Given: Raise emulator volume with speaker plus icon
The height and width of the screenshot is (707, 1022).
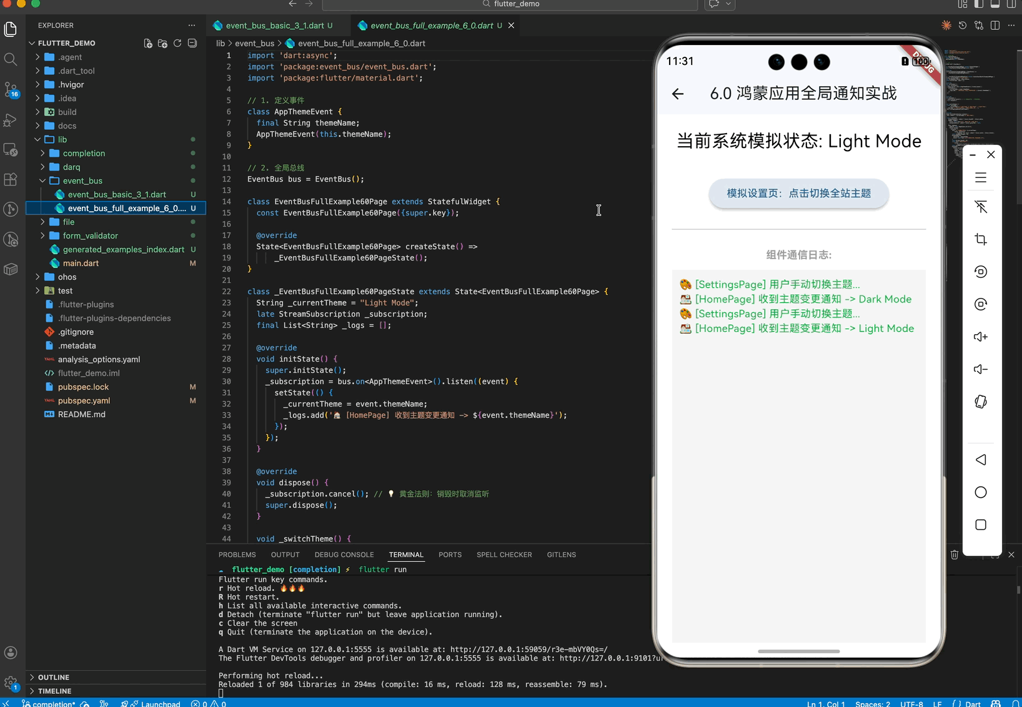Looking at the screenshot, I should pyautogui.click(x=981, y=337).
